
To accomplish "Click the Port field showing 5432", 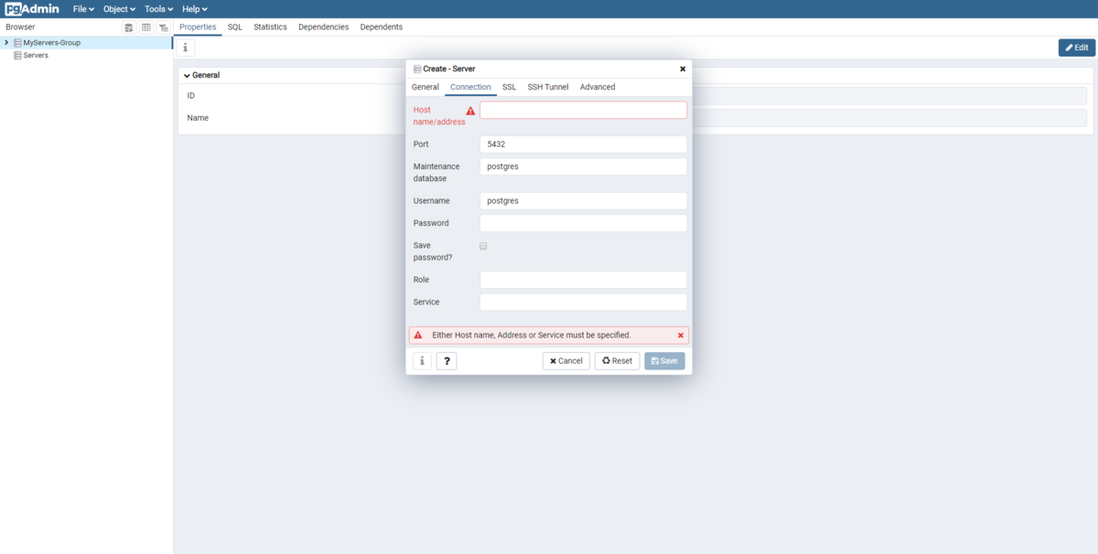I will (x=583, y=144).
